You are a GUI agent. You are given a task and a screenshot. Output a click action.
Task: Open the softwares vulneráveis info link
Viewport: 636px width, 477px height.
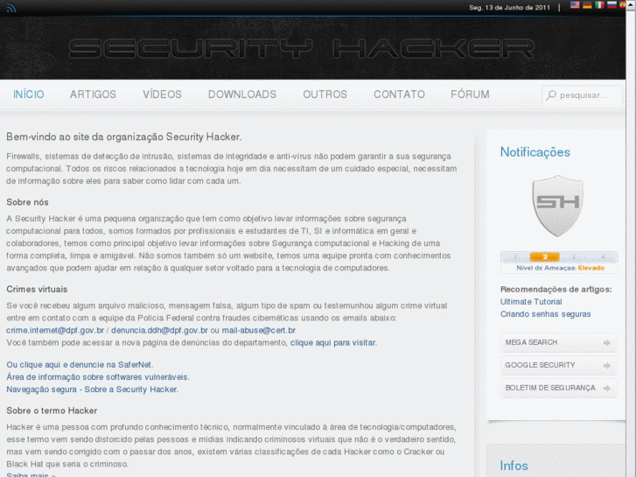(x=98, y=377)
